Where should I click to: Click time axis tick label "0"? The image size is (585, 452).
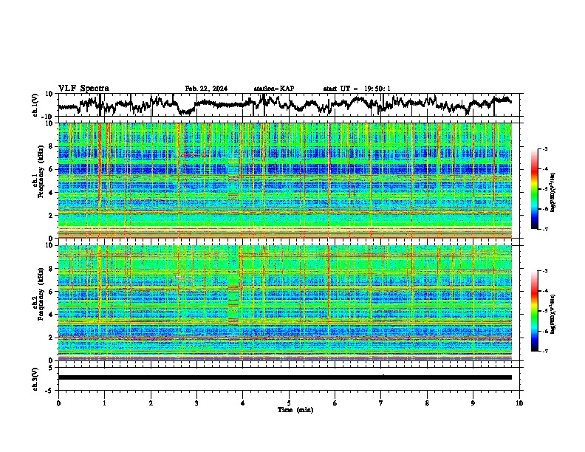[58, 403]
